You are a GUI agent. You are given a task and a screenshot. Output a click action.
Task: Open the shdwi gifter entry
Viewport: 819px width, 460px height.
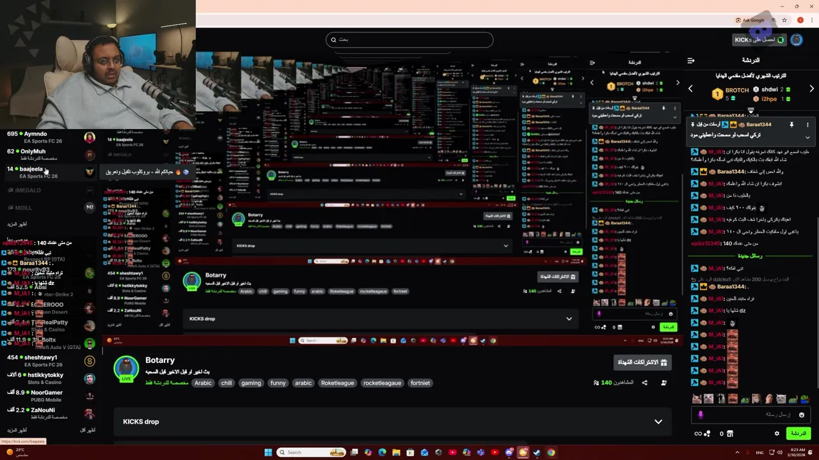(772, 89)
